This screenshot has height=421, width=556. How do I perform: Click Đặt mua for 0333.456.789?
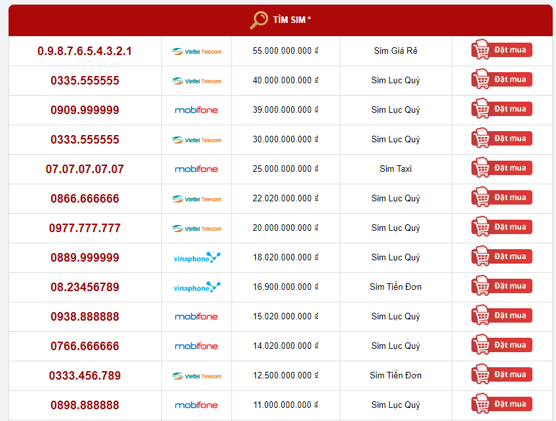point(502,374)
